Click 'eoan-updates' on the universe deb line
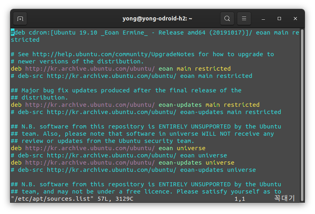 click(180, 163)
